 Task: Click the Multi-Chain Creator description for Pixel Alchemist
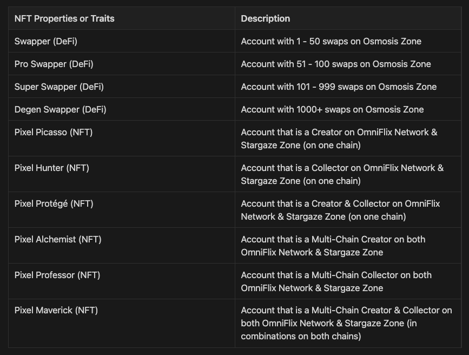tap(333, 246)
